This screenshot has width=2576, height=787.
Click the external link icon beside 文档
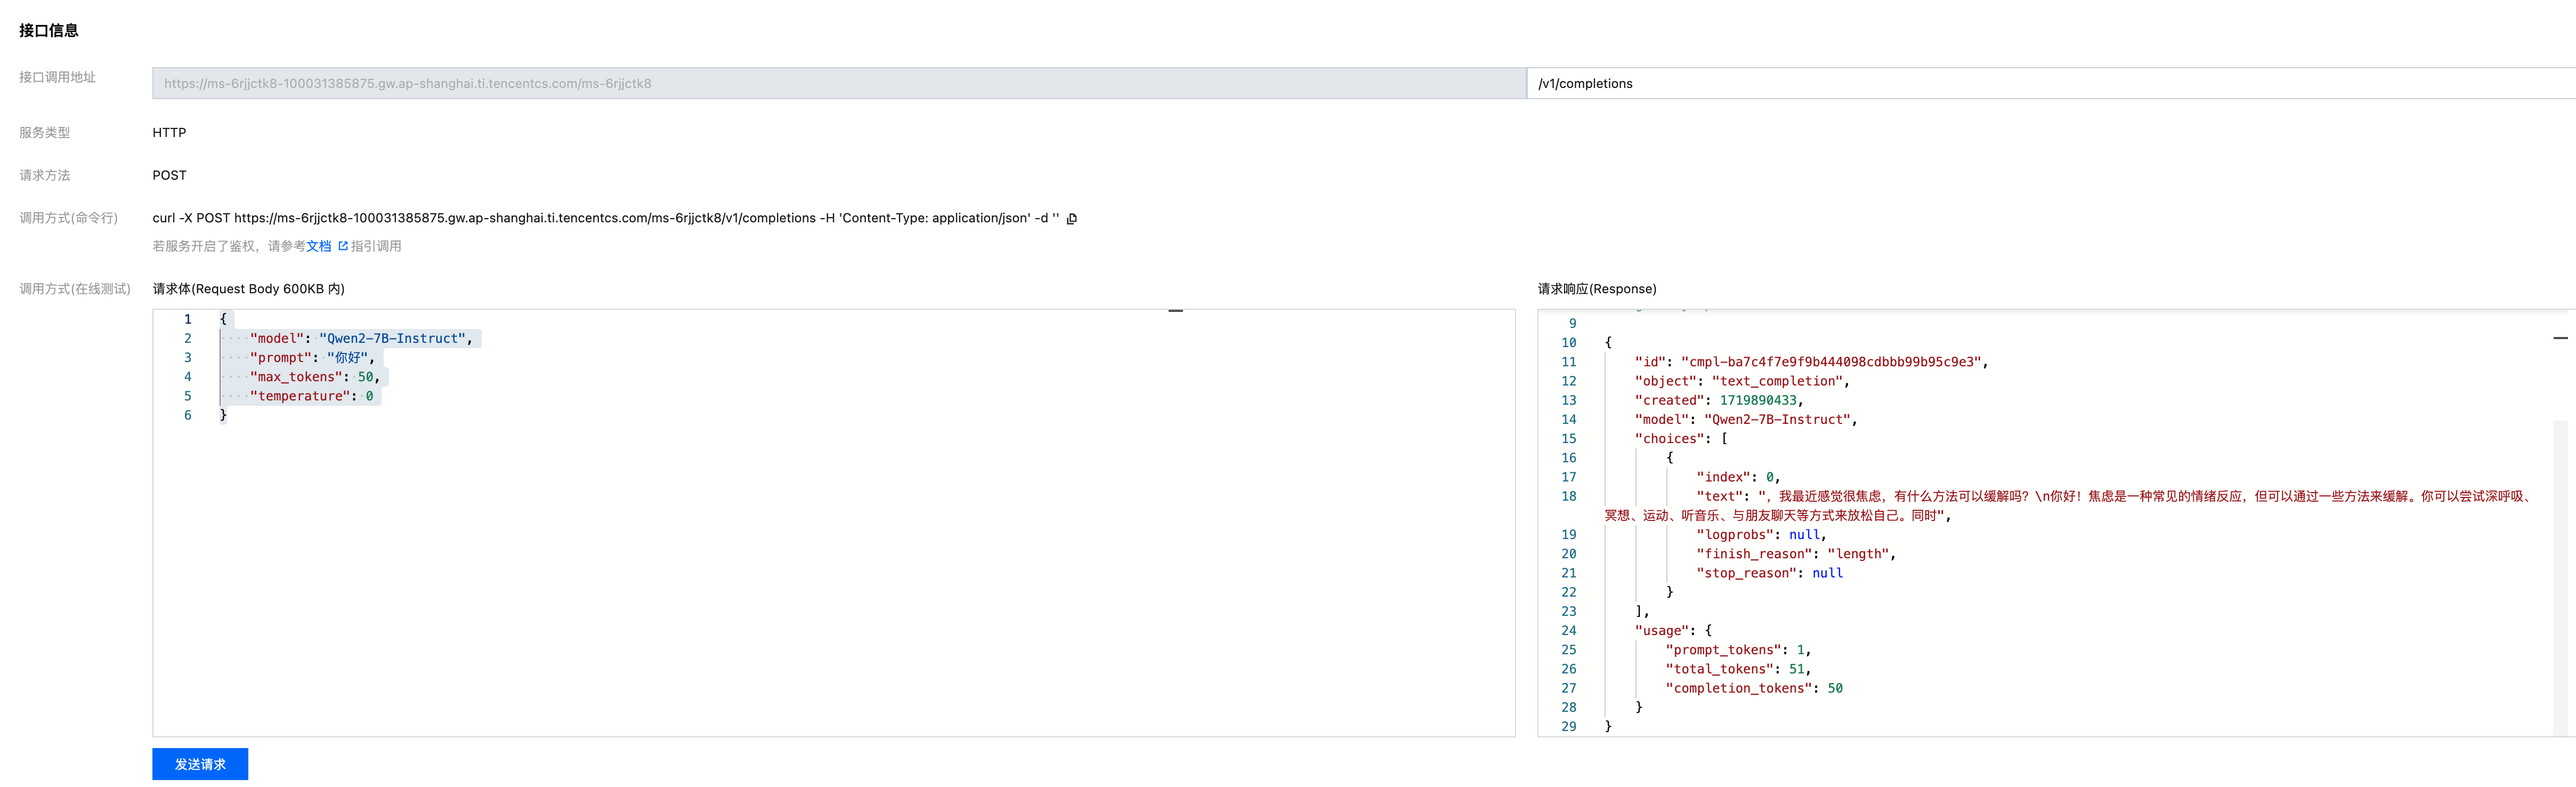coord(343,246)
